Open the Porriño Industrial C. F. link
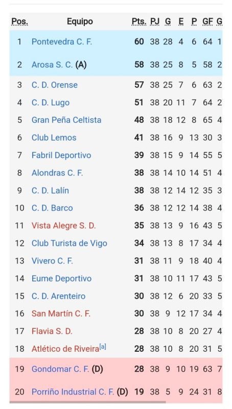Image resolution: width=232 pixels, height=409 pixels. pos(73,392)
